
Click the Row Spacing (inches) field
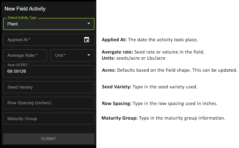coord(49,103)
